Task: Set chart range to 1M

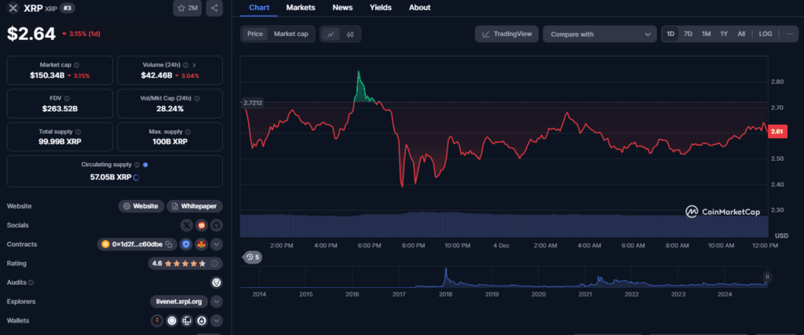Action: point(706,34)
